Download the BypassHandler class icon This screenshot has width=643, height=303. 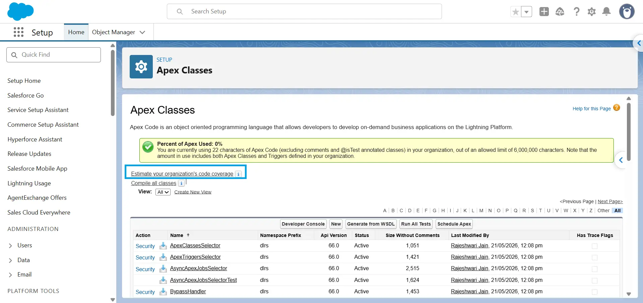pos(163,291)
